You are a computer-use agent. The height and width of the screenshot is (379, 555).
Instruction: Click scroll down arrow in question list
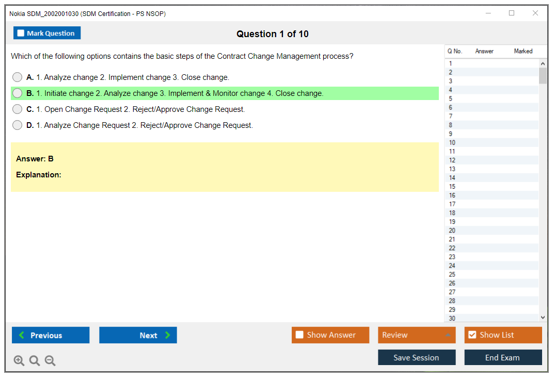click(542, 318)
